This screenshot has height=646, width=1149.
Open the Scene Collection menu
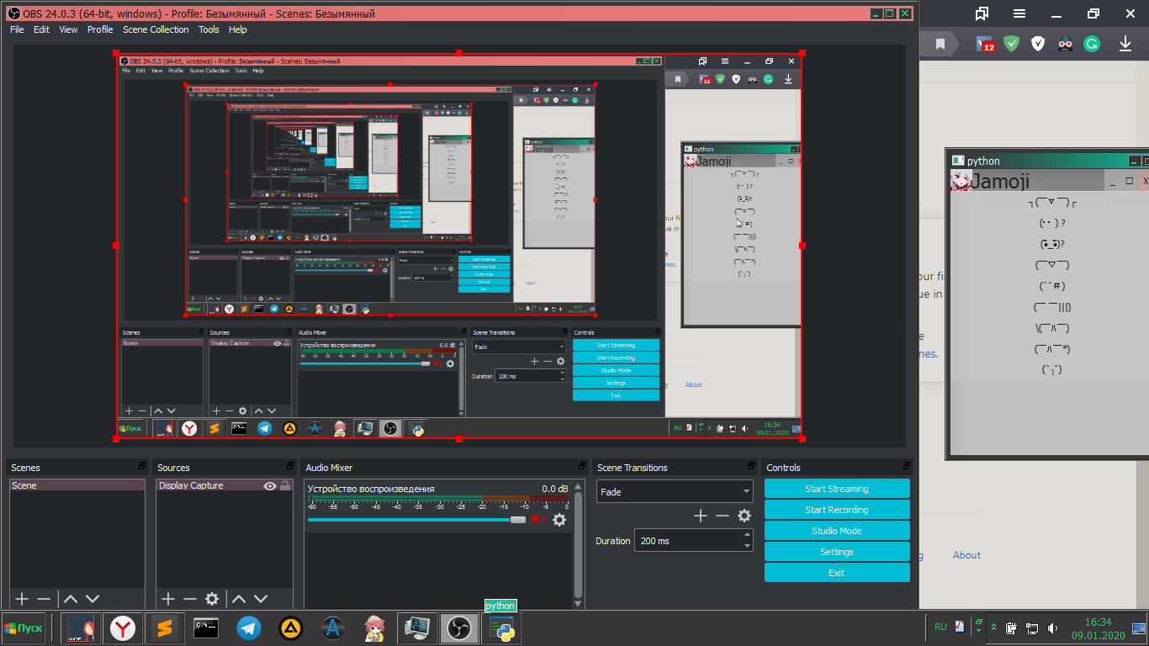(x=156, y=29)
